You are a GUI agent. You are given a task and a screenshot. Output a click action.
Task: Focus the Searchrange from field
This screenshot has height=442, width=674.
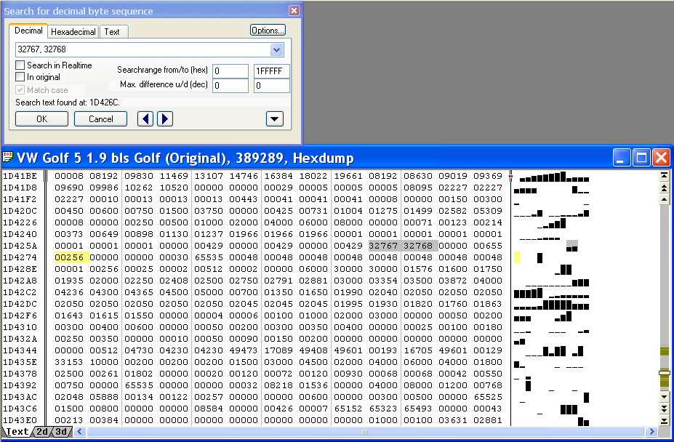230,71
